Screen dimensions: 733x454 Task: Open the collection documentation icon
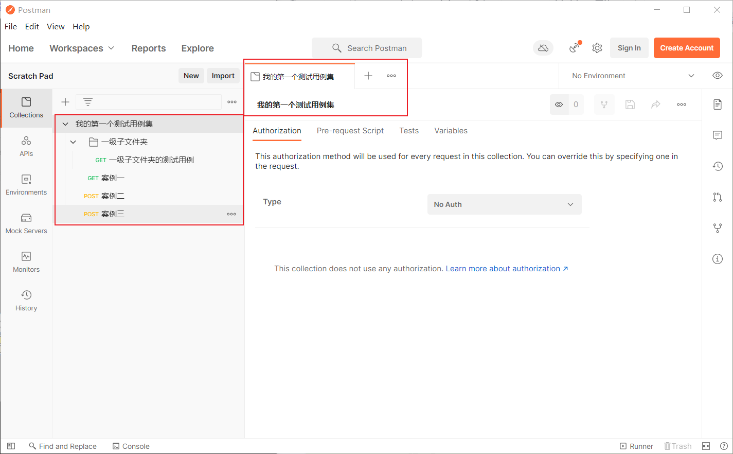(717, 104)
